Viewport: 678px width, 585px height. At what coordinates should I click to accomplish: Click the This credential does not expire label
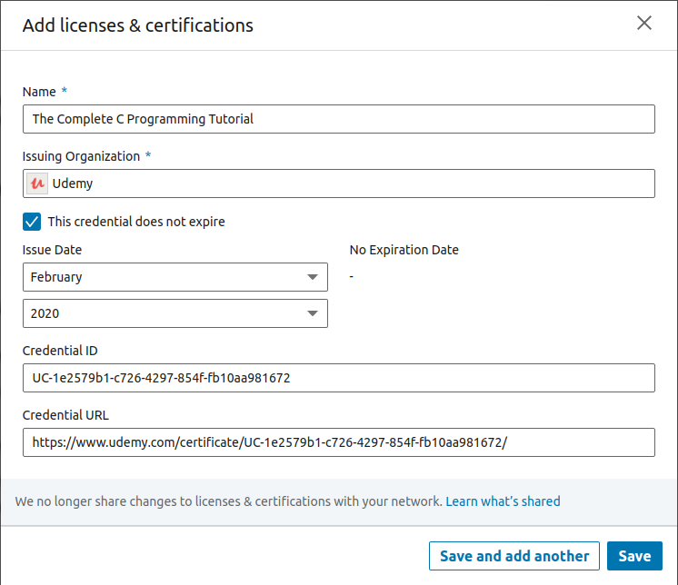pos(136,222)
